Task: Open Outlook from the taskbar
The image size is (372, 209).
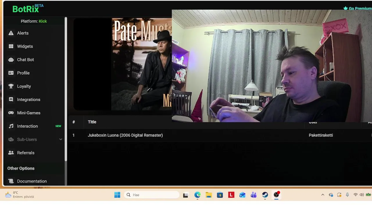Action: click(242, 195)
